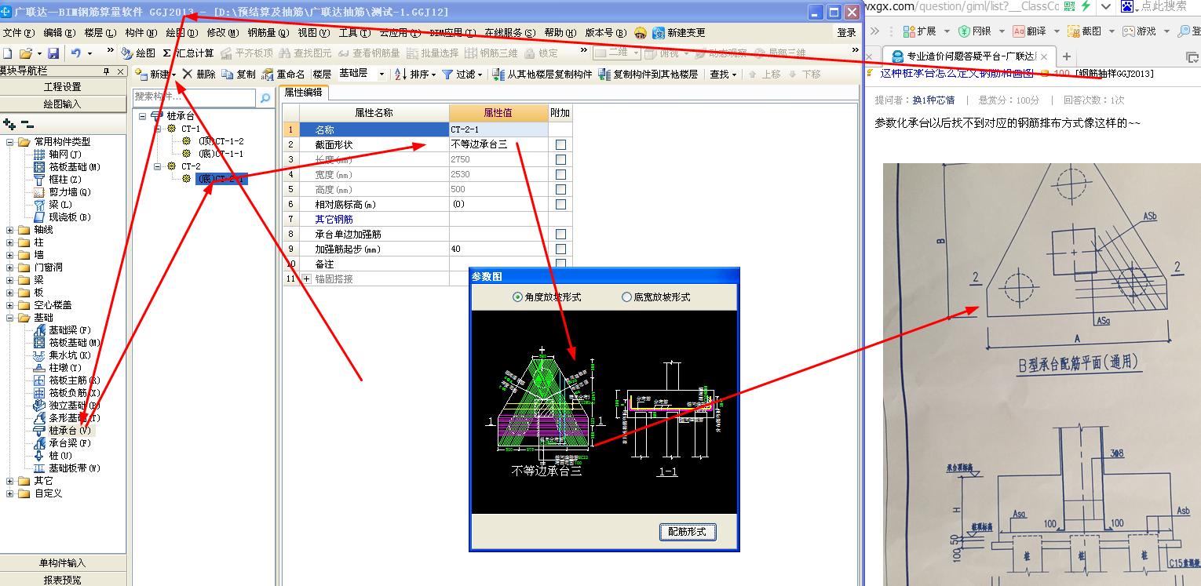
Task: Select 剪力墙(Q) component type
Action: pos(69,192)
